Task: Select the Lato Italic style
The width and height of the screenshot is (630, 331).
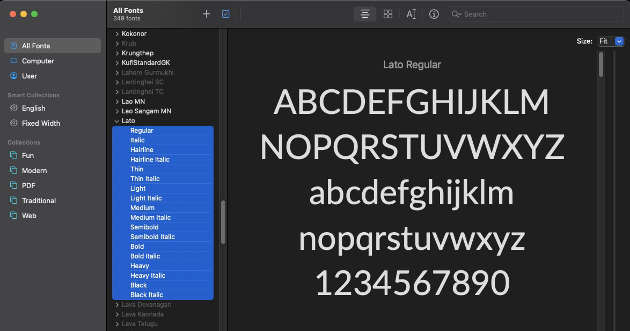Action: (x=163, y=140)
